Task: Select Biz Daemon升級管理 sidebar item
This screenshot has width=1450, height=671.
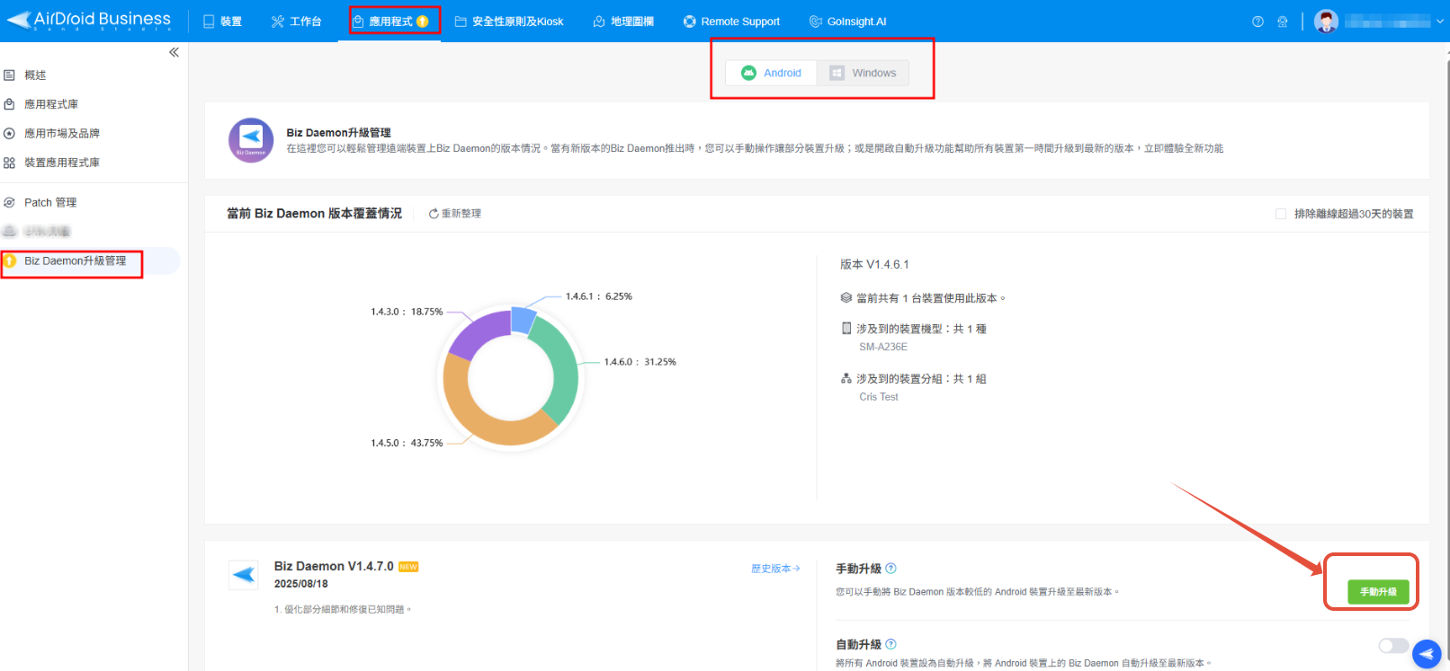Action: pyautogui.click(x=75, y=261)
